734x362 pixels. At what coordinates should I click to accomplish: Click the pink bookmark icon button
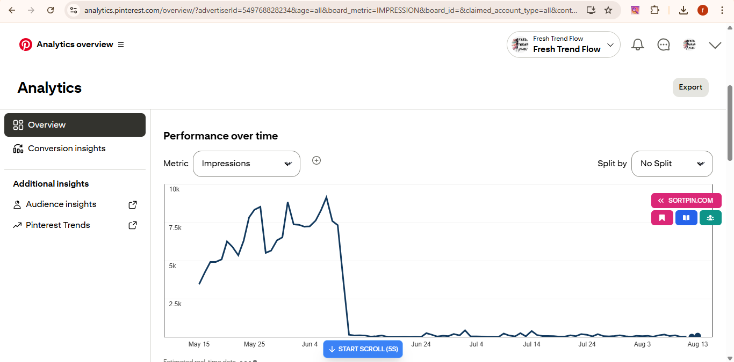662,218
